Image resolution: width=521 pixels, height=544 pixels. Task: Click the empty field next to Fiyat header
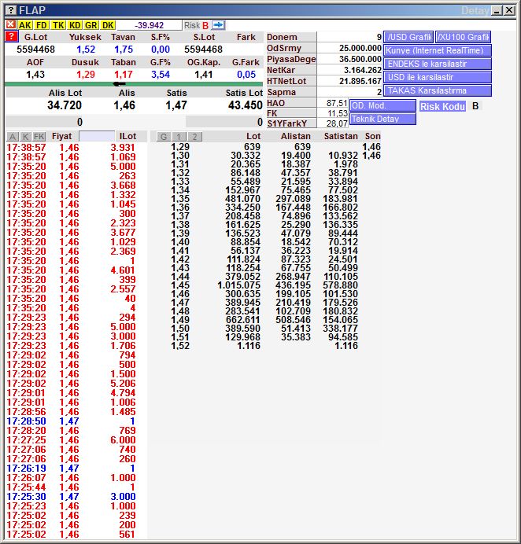[97, 137]
